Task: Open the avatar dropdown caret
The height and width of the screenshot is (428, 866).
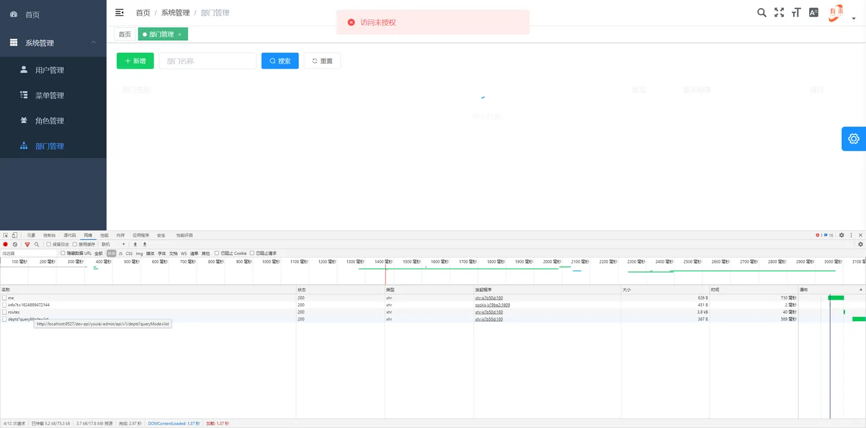Action: (854, 19)
